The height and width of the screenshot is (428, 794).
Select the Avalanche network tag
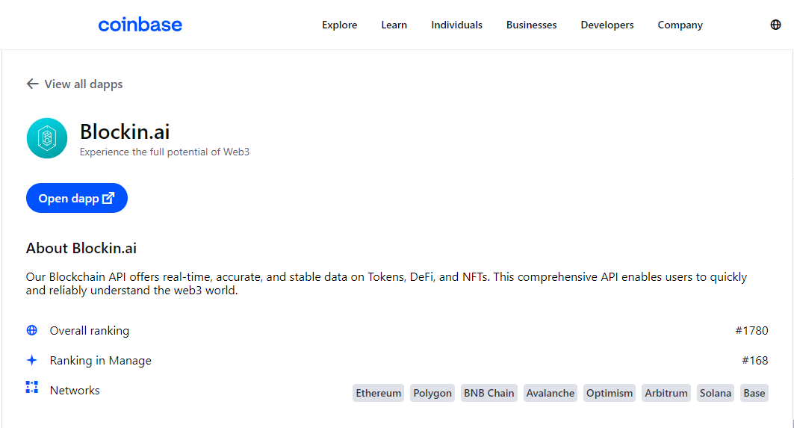(x=550, y=393)
